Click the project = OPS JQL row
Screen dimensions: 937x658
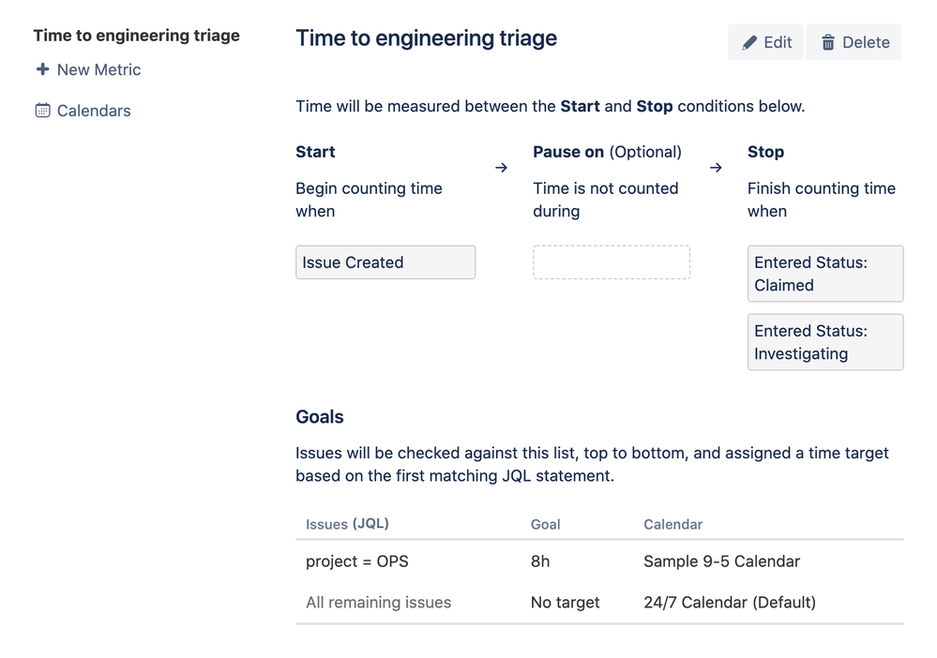point(357,562)
